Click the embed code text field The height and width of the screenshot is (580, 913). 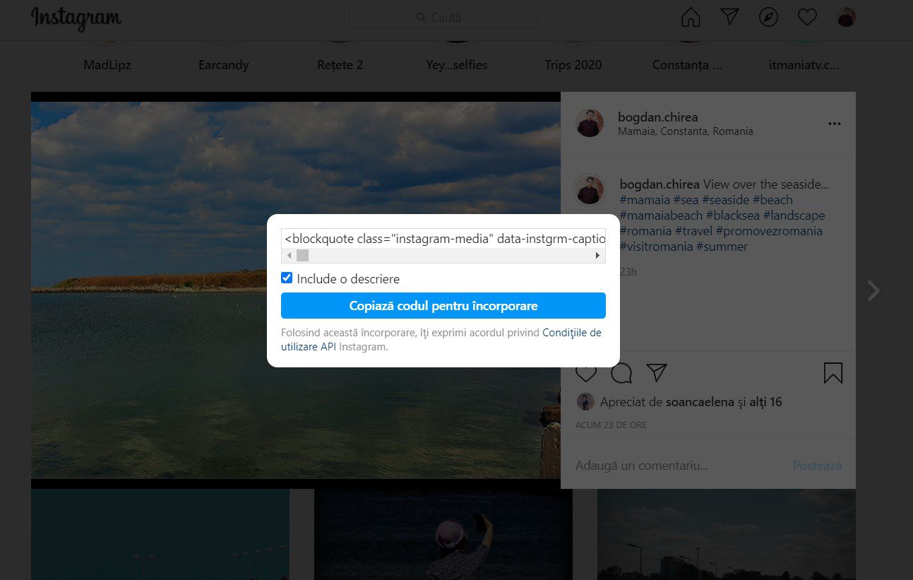coord(443,237)
